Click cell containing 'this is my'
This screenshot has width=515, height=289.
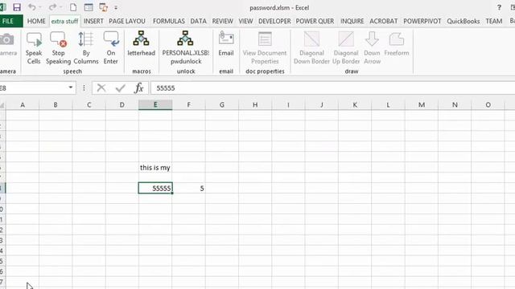pyautogui.click(x=155, y=168)
